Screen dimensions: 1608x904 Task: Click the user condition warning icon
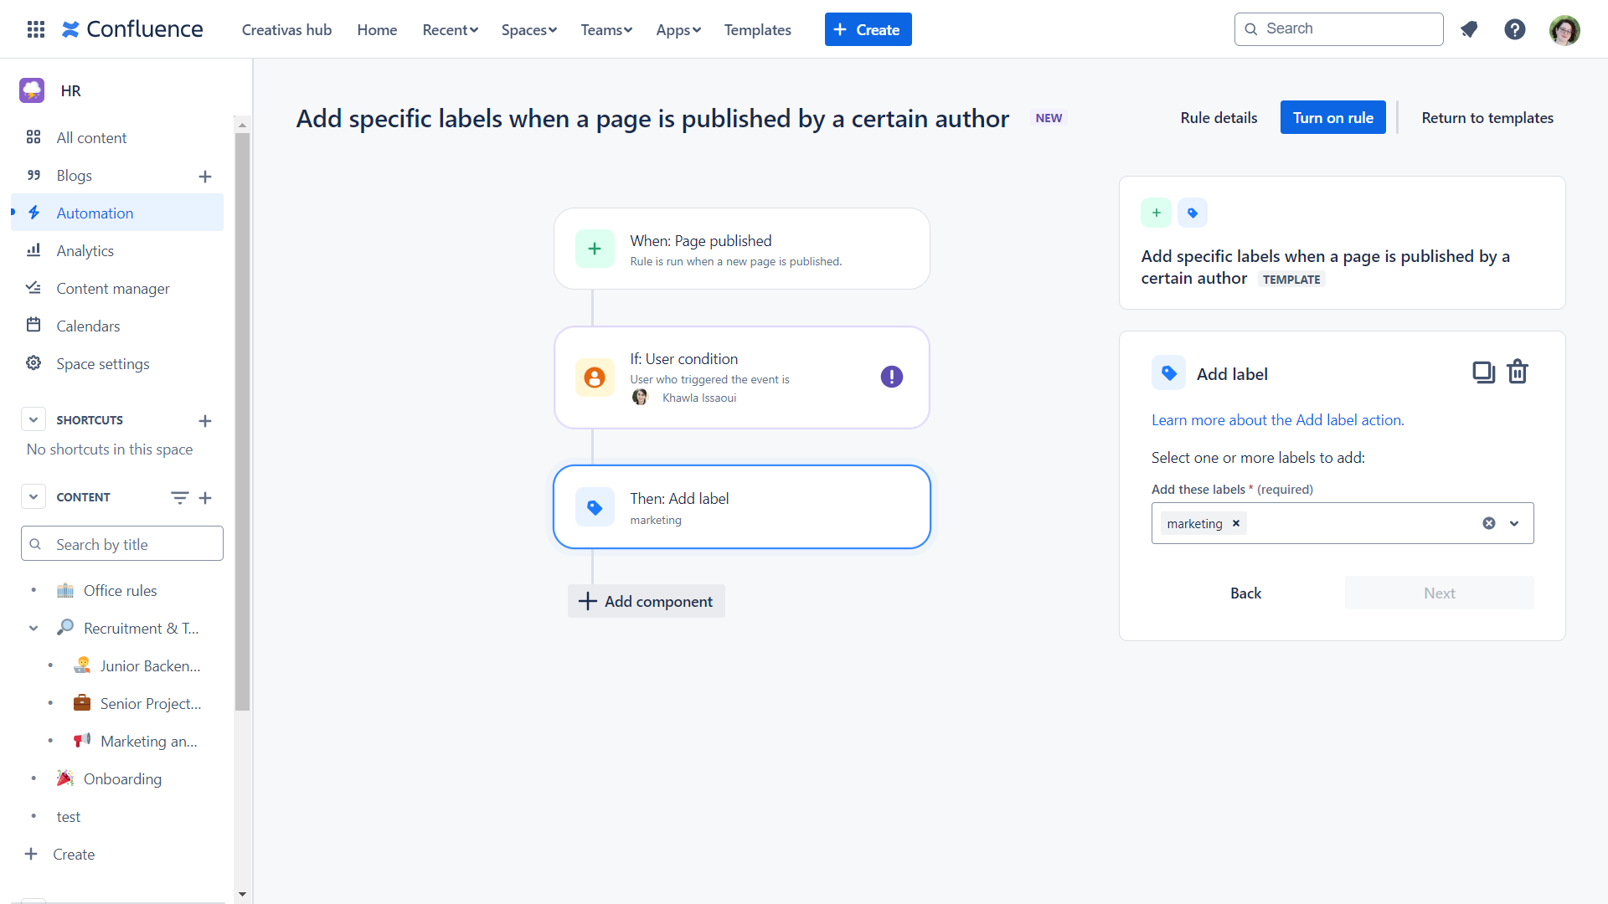[891, 377]
